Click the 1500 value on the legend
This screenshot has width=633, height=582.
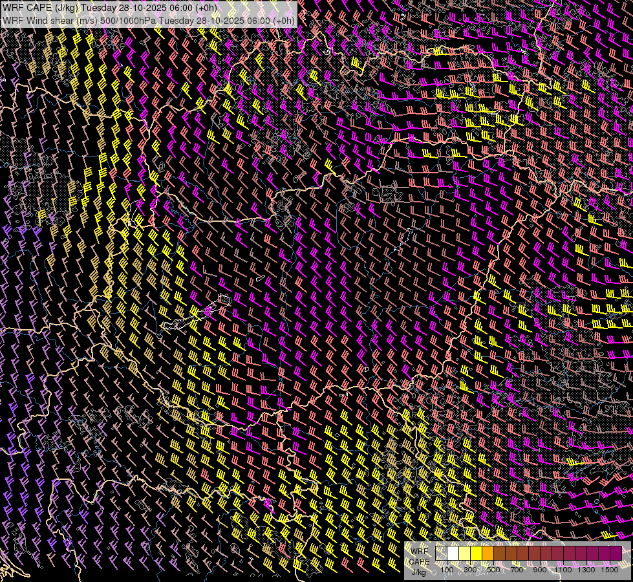pos(610,570)
